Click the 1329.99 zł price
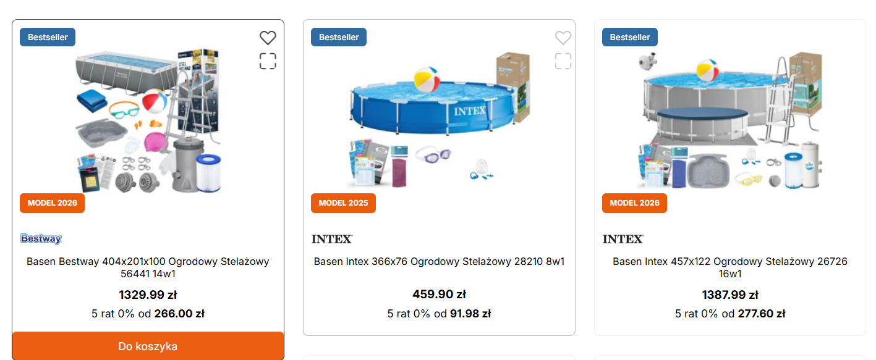 pos(148,295)
